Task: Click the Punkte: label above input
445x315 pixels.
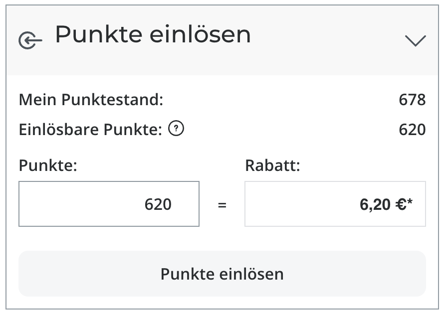Action: point(48,165)
